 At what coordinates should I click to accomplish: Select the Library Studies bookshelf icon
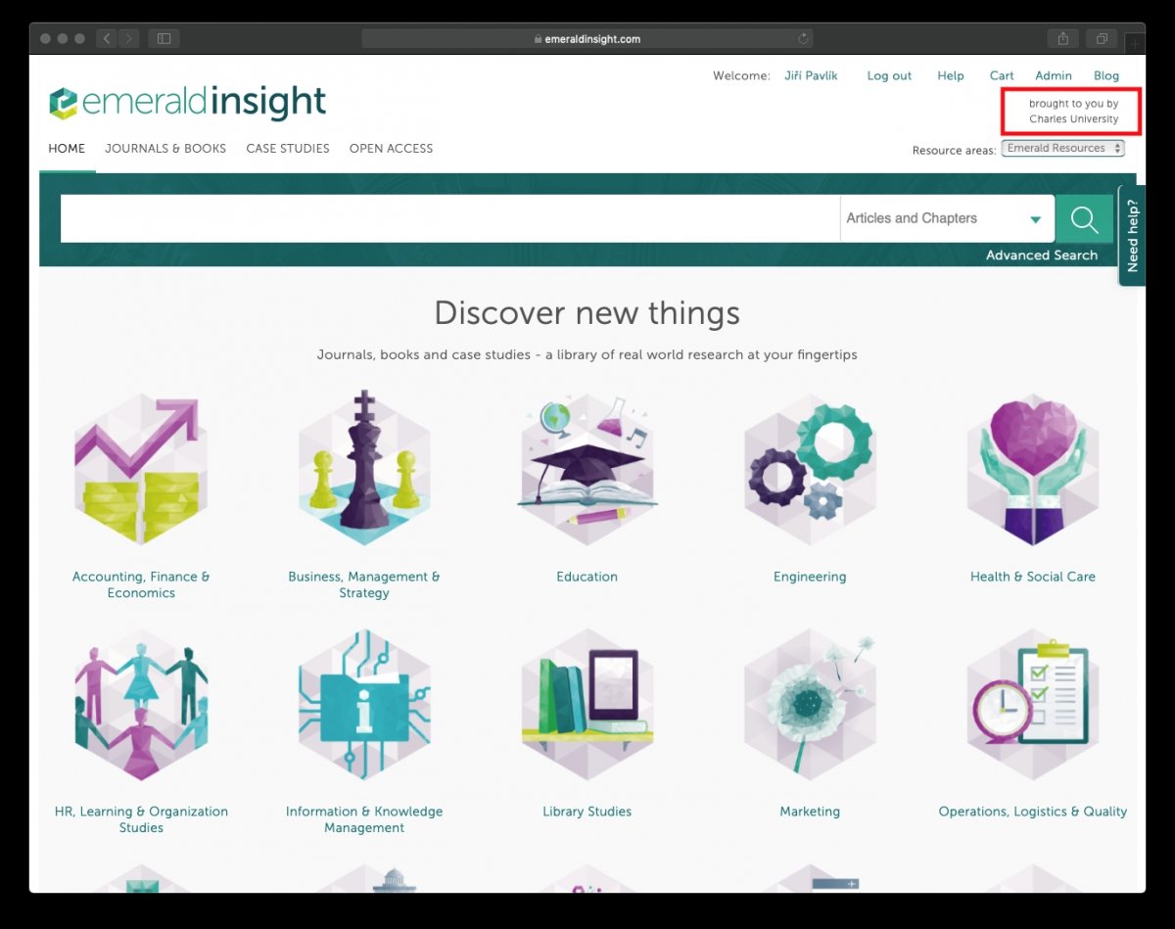coord(587,703)
